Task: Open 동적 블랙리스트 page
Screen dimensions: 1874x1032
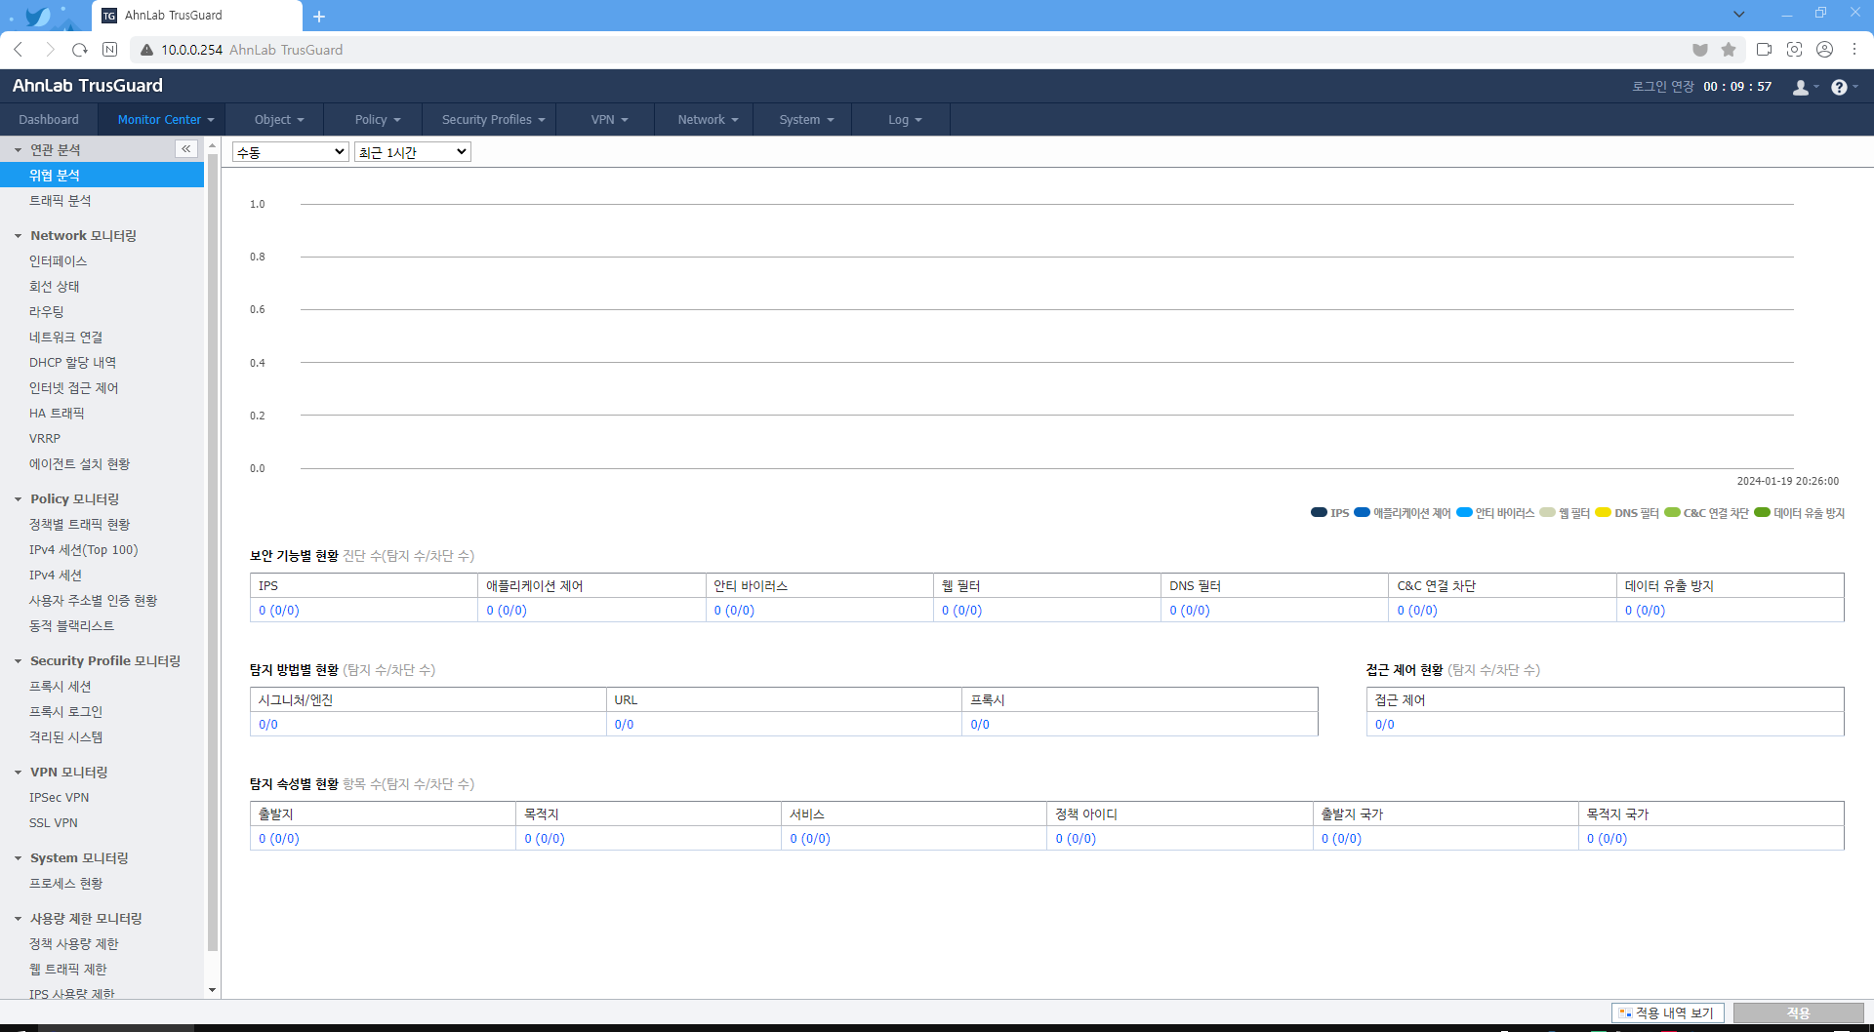Action: (71, 626)
